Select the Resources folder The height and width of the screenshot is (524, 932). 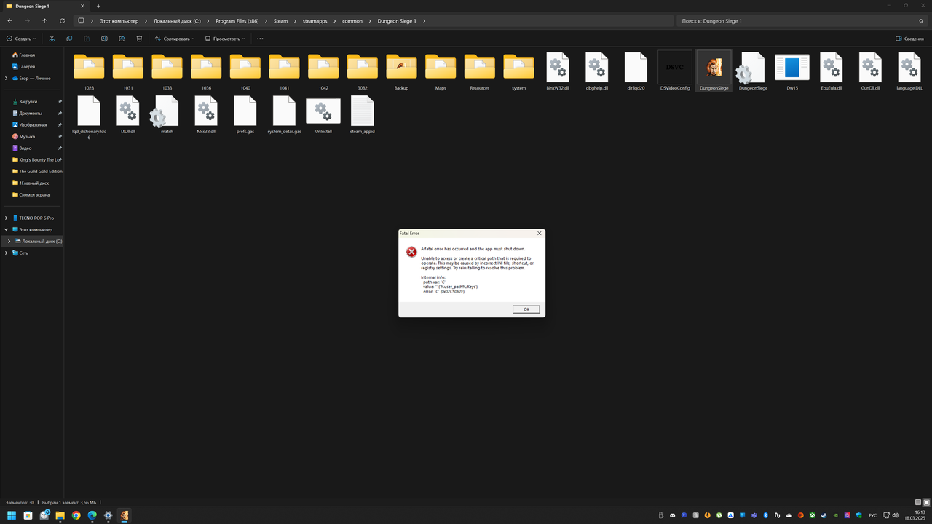click(x=480, y=71)
